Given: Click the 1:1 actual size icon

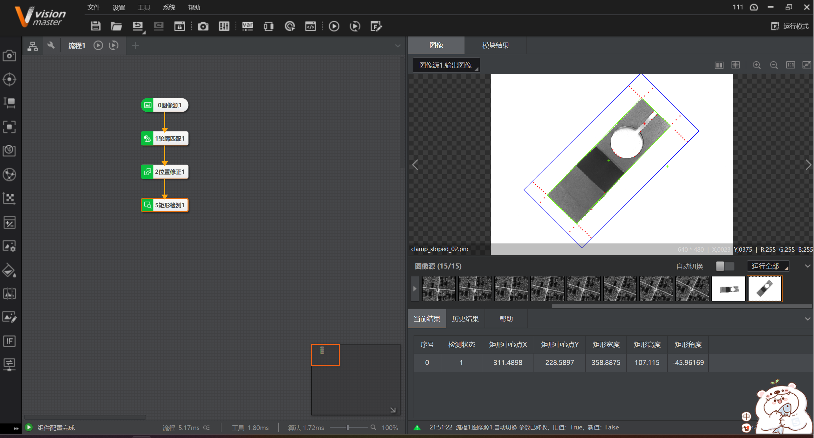Looking at the screenshot, I should [x=790, y=65].
